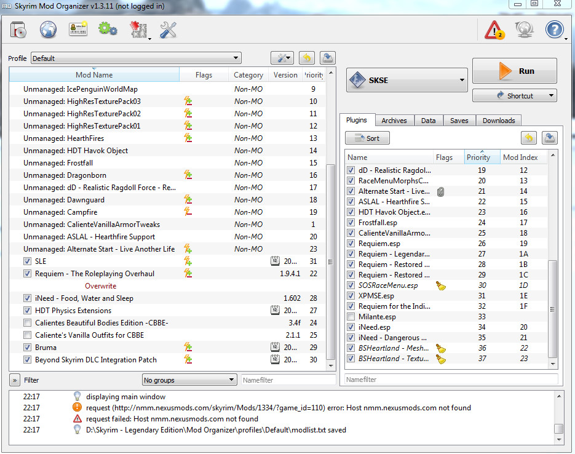Select the Plugins tab

[357, 120]
